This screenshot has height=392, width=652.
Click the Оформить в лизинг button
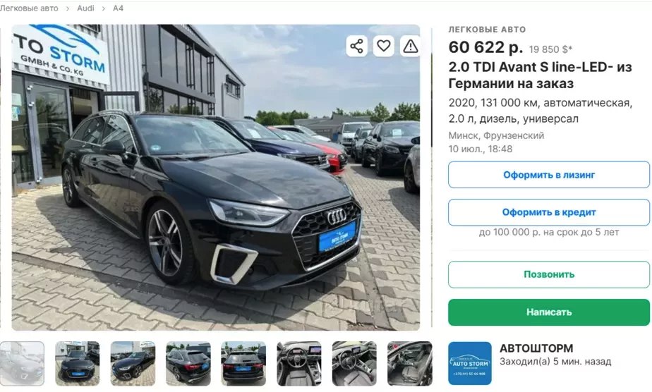click(x=549, y=175)
